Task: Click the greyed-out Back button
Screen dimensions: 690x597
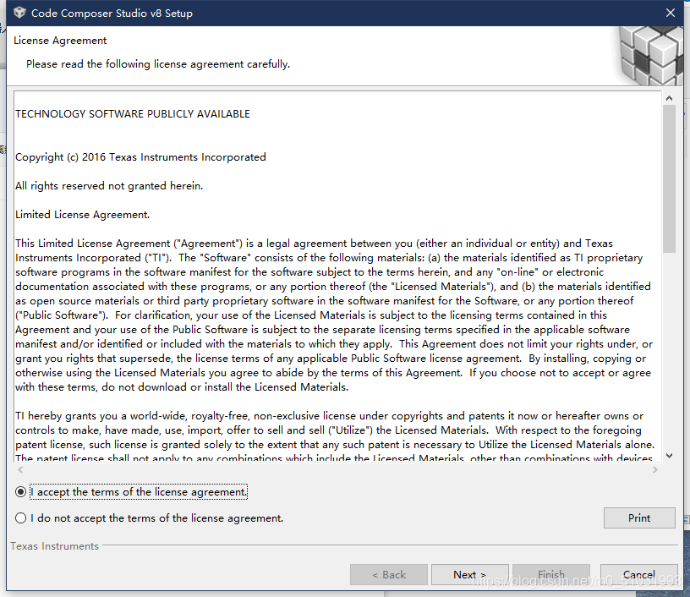Action: 389,574
